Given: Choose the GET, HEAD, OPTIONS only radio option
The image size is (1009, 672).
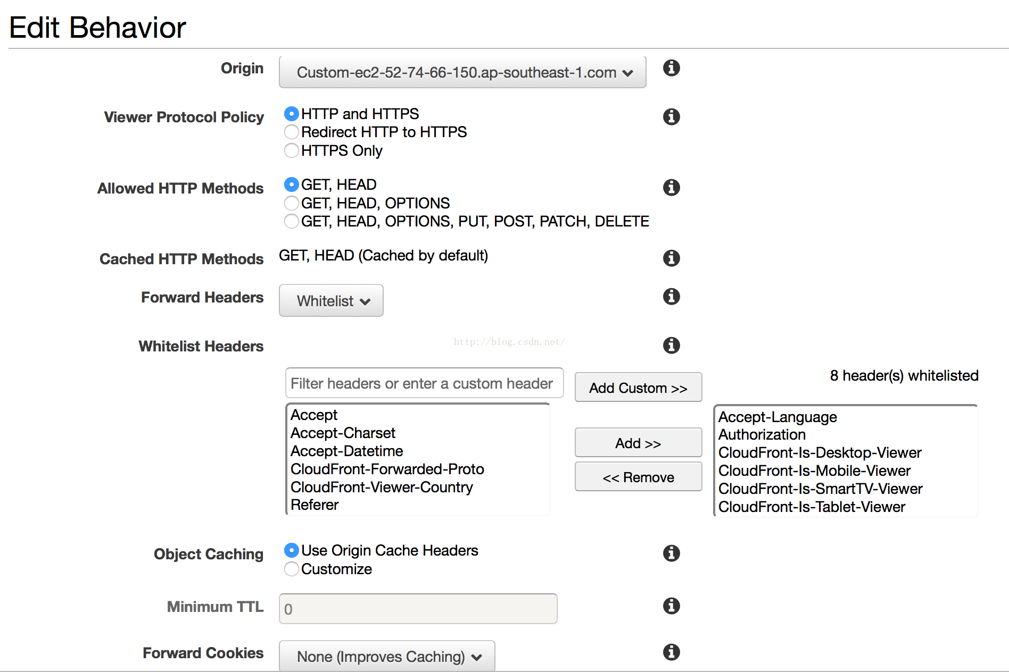Looking at the screenshot, I should tap(291, 203).
